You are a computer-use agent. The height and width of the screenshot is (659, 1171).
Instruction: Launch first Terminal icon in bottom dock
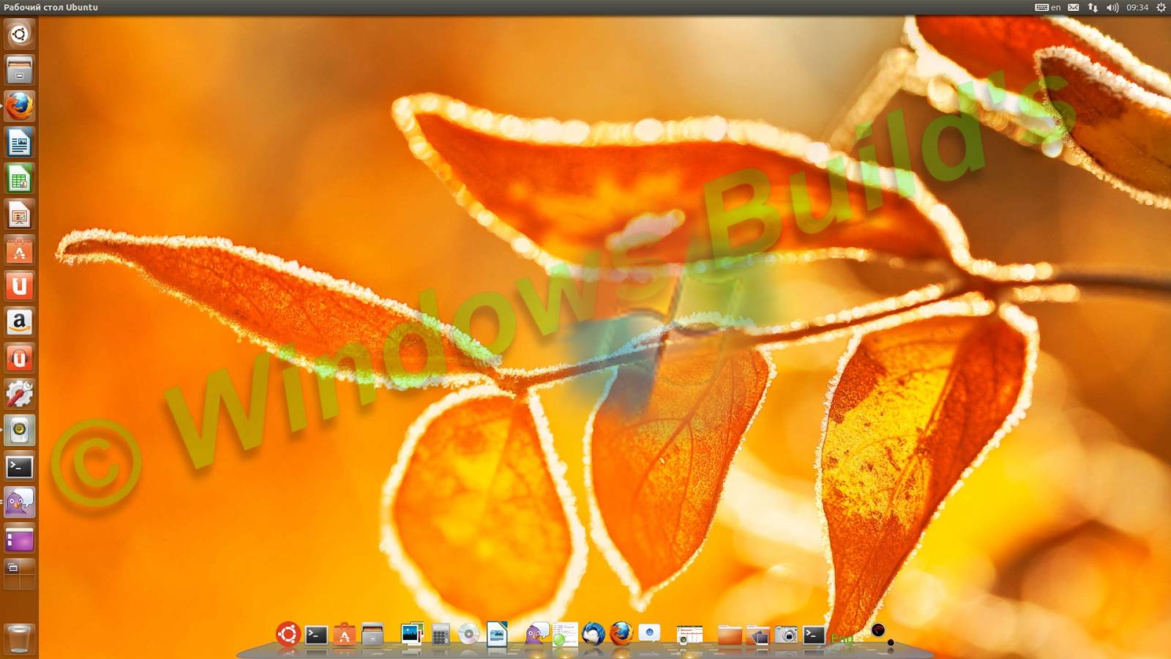pos(316,634)
